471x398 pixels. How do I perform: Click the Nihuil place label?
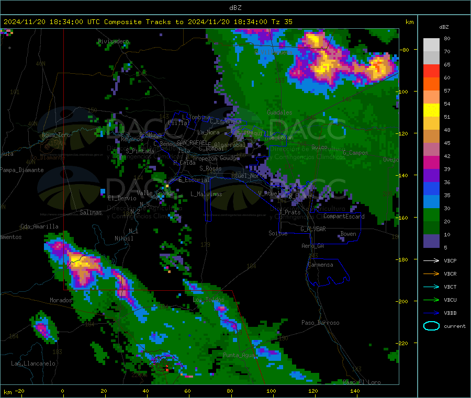click(x=124, y=238)
